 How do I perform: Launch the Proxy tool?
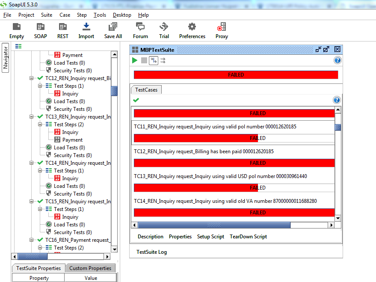pyautogui.click(x=221, y=27)
